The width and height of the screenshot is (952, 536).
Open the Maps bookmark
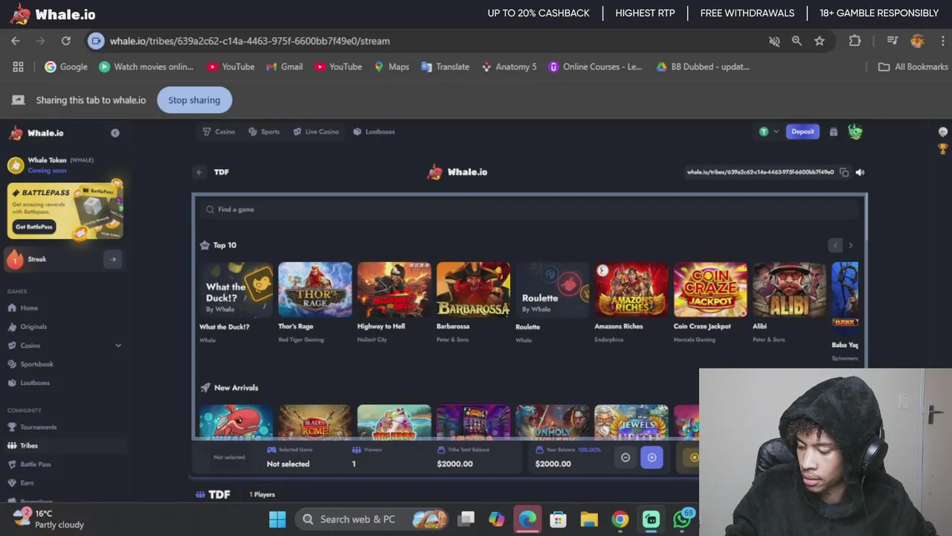click(x=391, y=67)
